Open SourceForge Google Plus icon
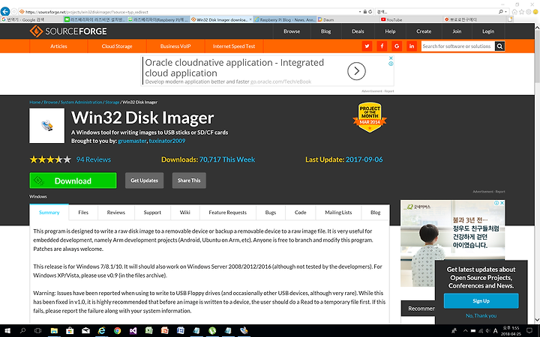The width and height of the screenshot is (540, 337). click(397, 46)
